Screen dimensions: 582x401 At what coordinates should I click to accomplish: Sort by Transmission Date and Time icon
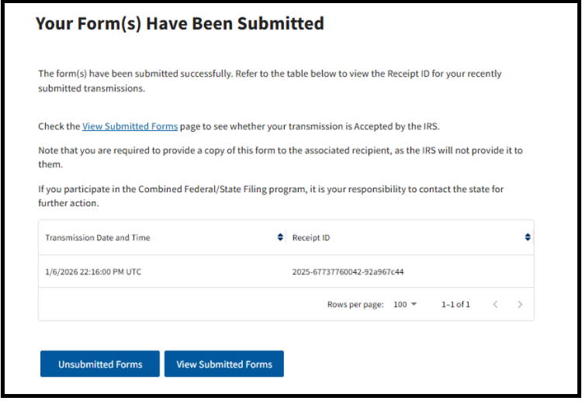coord(280,237)
